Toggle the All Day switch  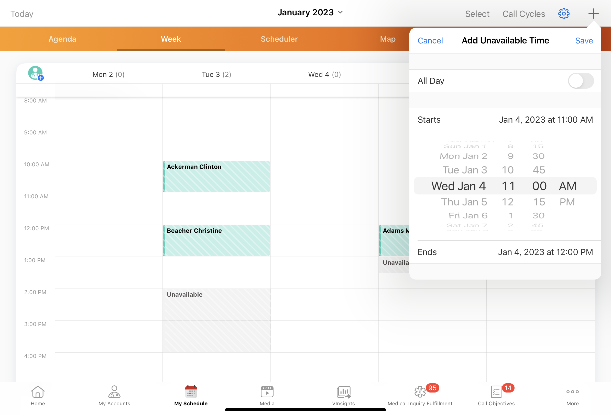coord(581,81)
